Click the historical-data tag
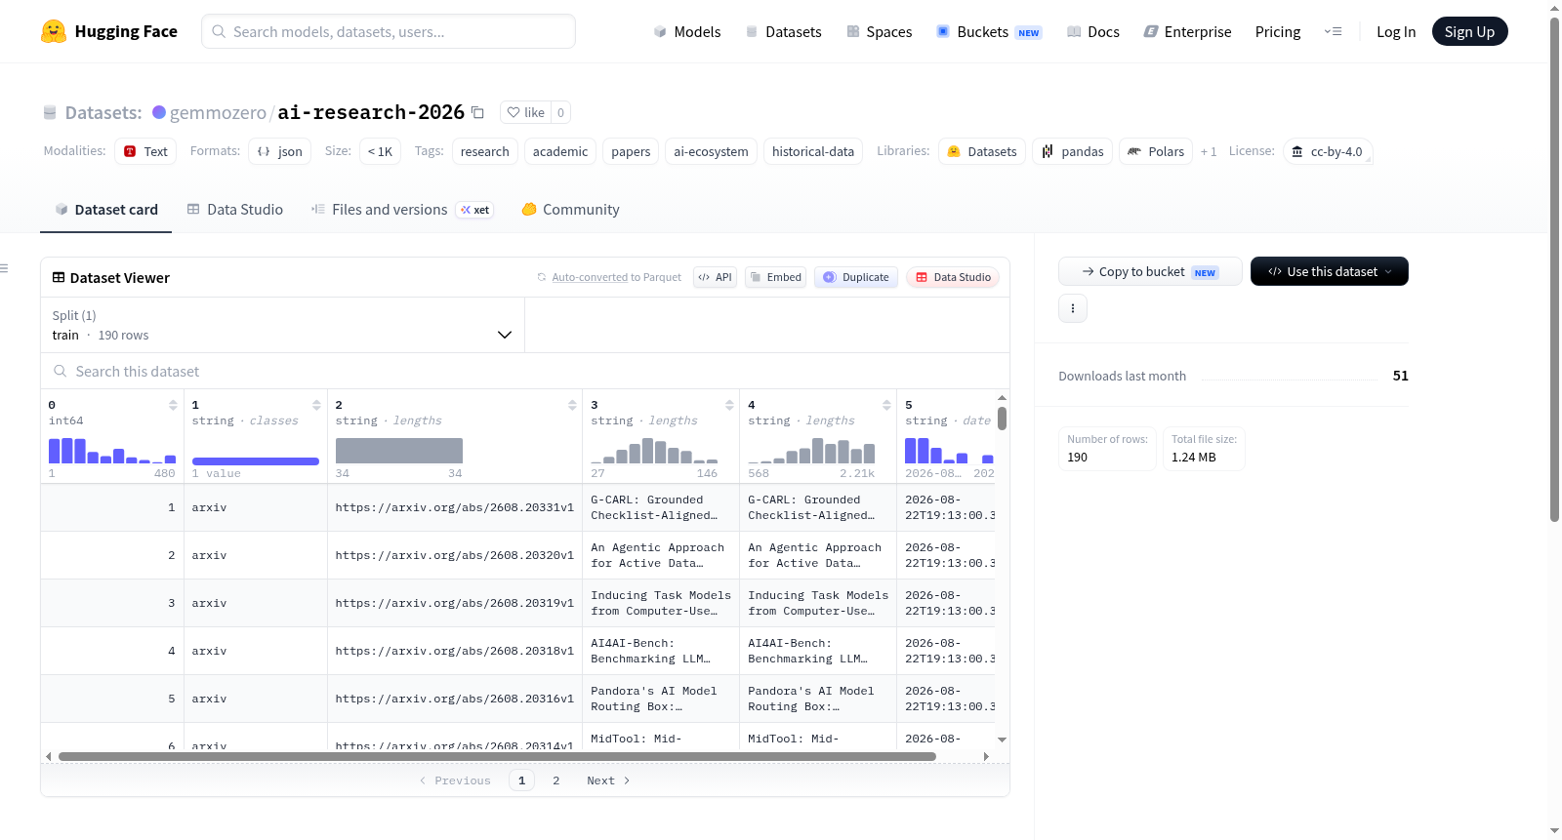The width and height of the screenshot is (1562, 840). (813, 151)
